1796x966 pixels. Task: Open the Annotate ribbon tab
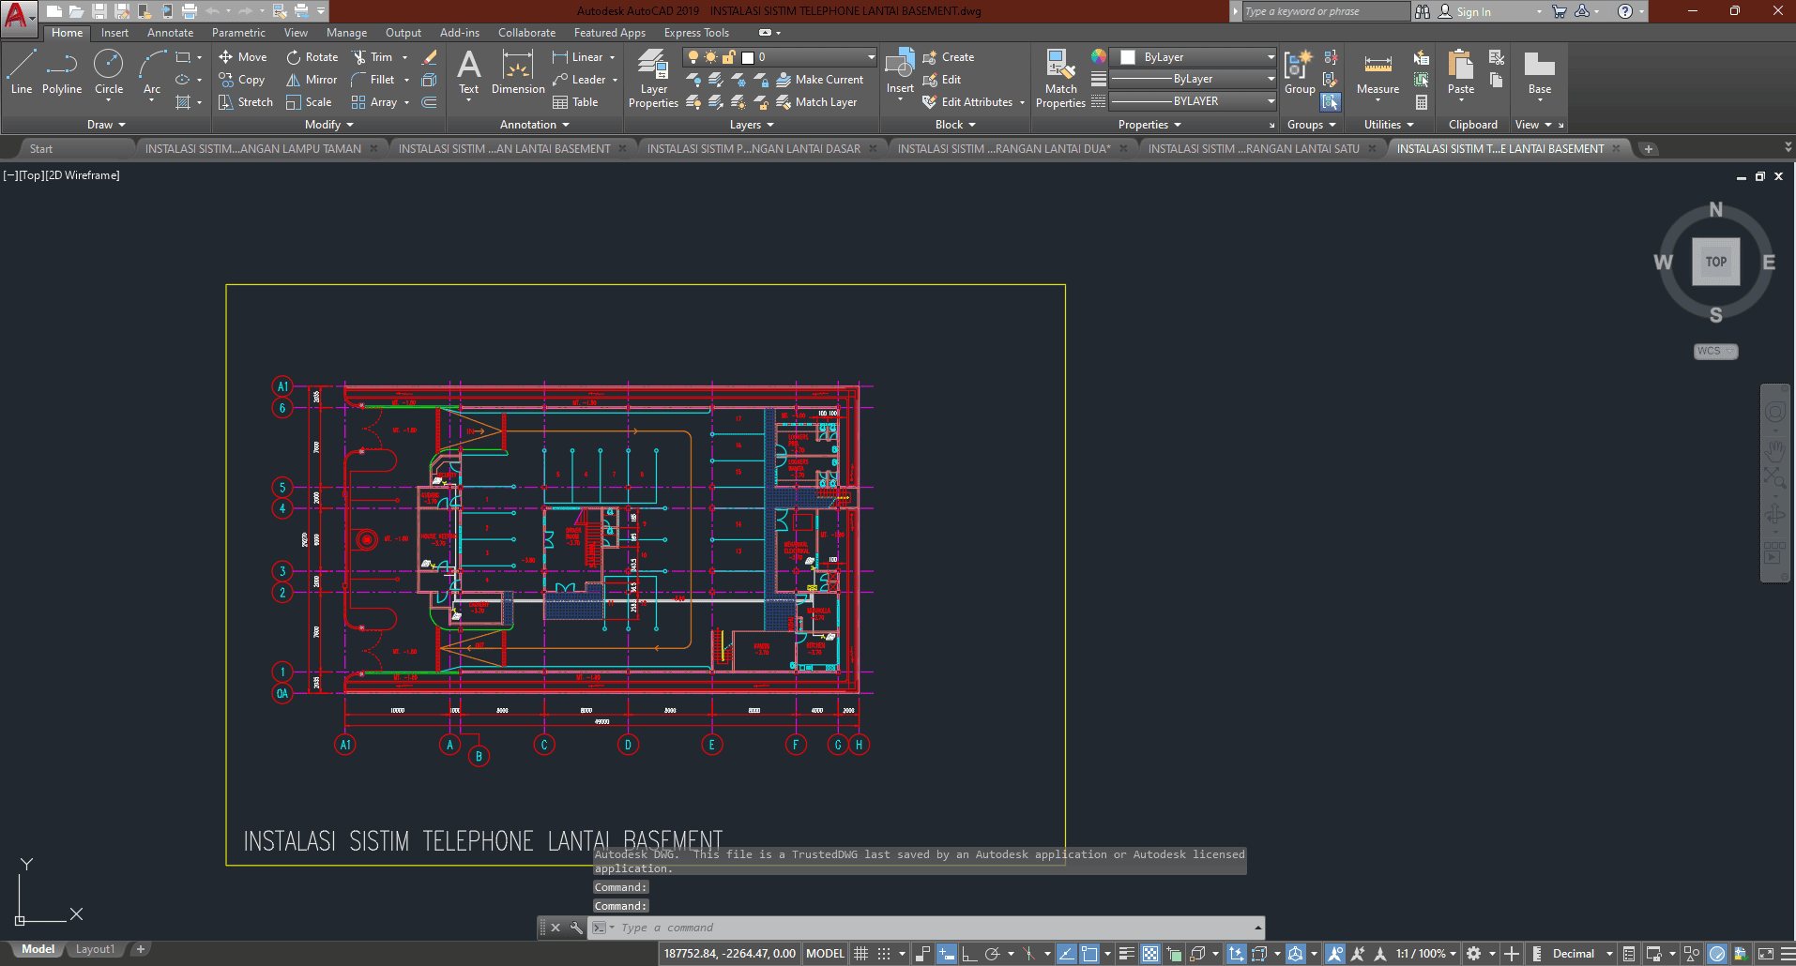(x=170, y=33)
